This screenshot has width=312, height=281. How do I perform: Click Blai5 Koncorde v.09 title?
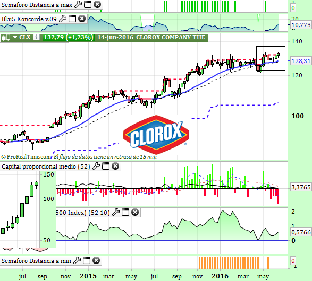29,19
